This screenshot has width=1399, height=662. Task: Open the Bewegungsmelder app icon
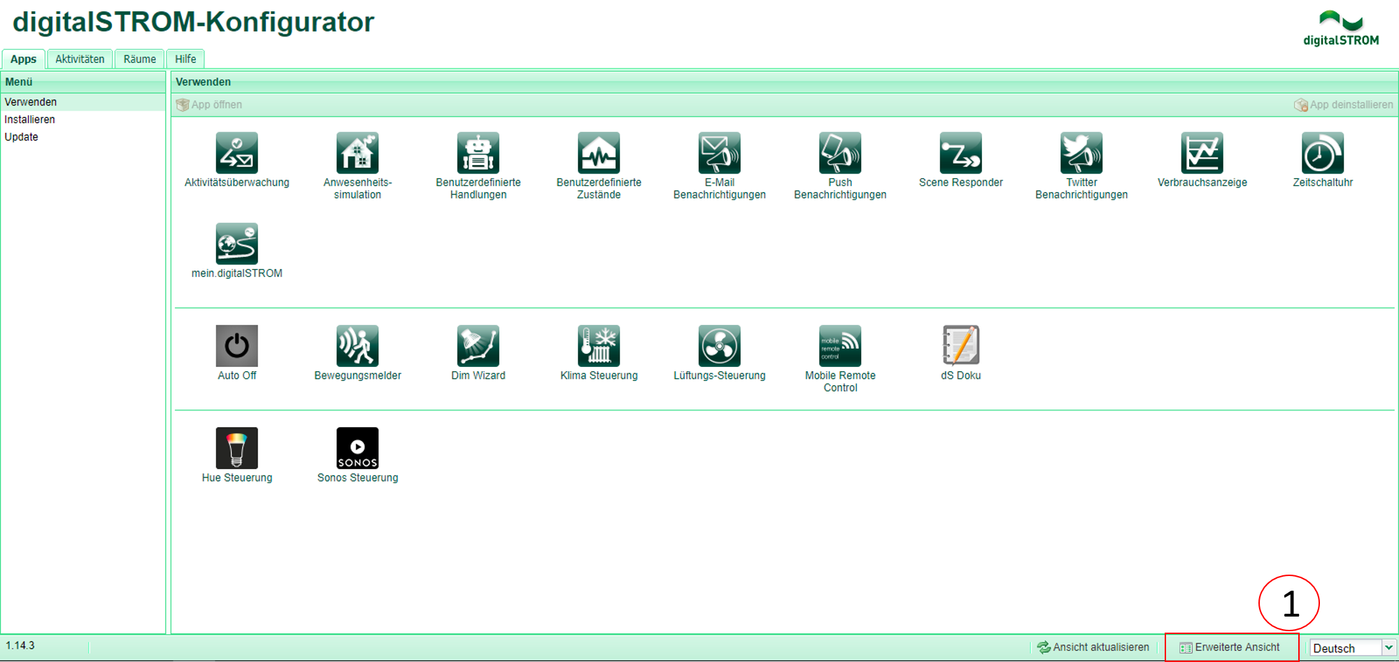[x=357, y=345]
